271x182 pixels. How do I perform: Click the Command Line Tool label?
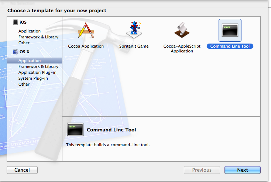pyautogui.click(x=230, y=46)
